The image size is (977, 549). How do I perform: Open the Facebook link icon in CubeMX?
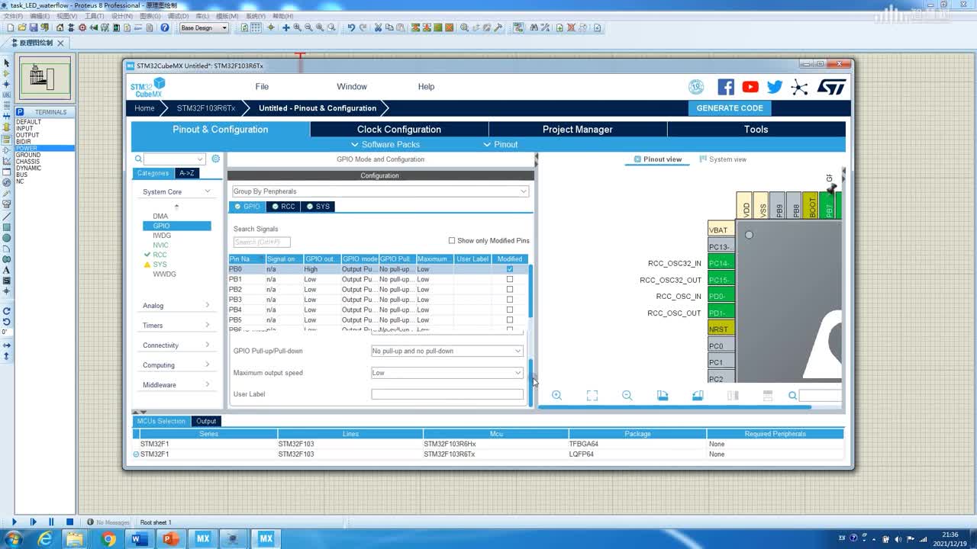[726, 87]
